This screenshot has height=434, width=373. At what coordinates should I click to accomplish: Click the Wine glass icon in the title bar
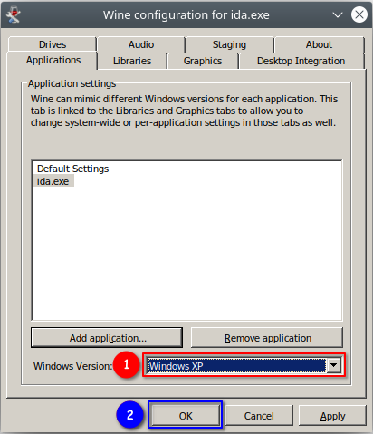[x=13, y=14]
